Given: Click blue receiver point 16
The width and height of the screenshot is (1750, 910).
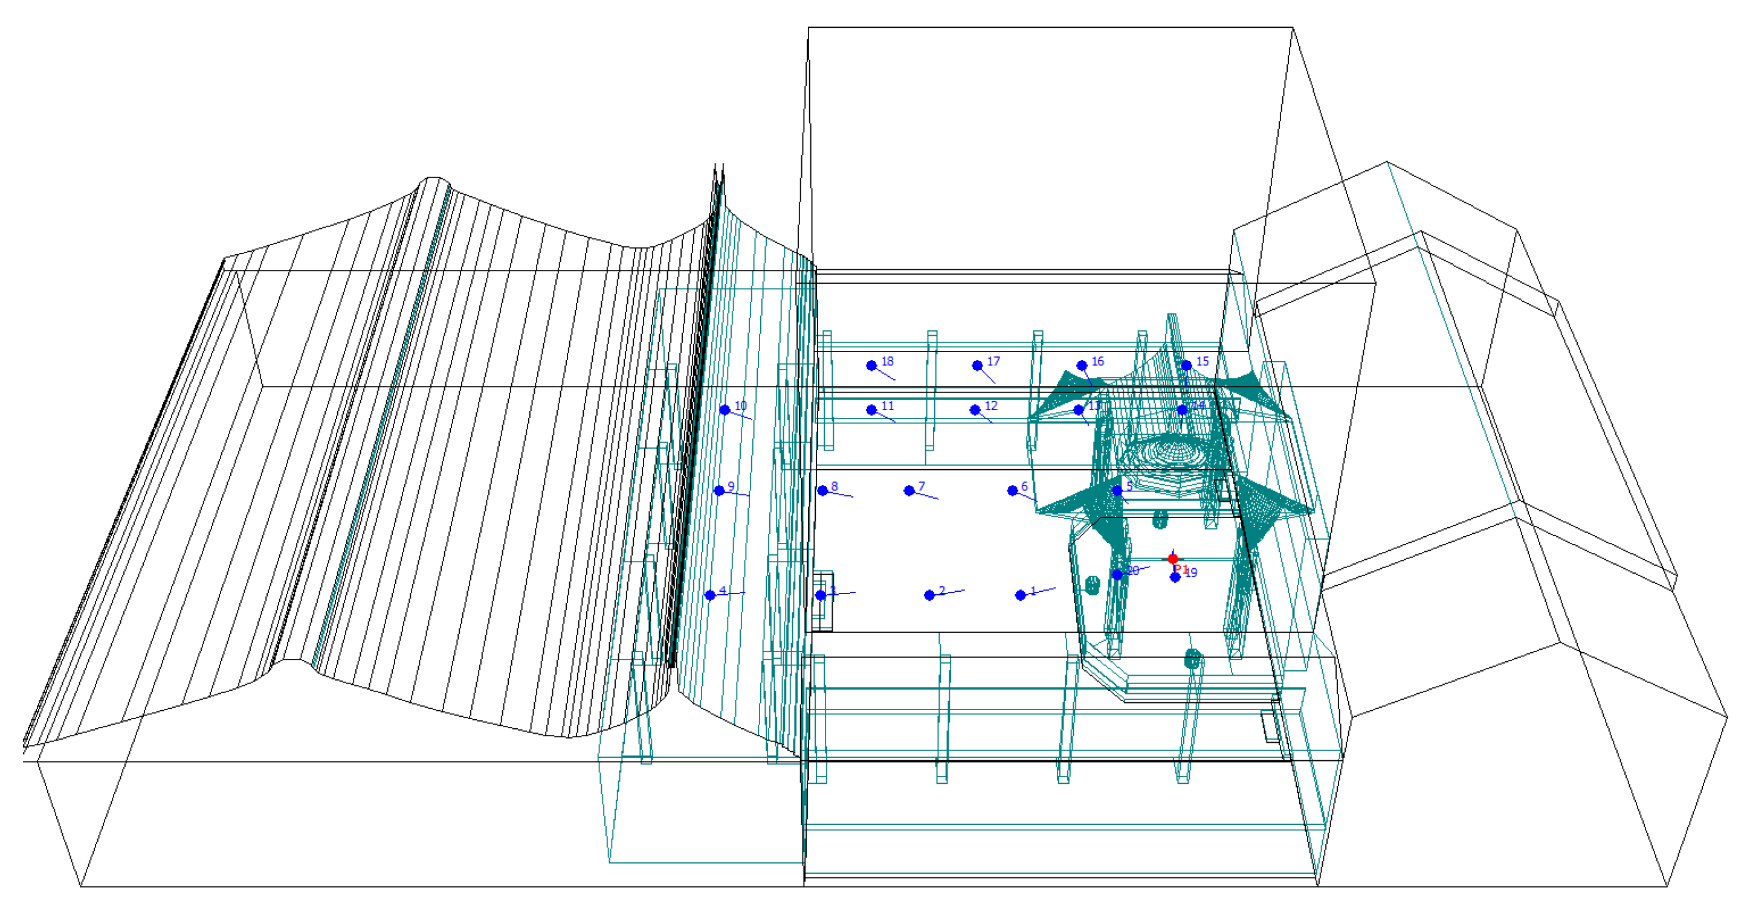Looking at the screenshot, I should [1082, 365].
